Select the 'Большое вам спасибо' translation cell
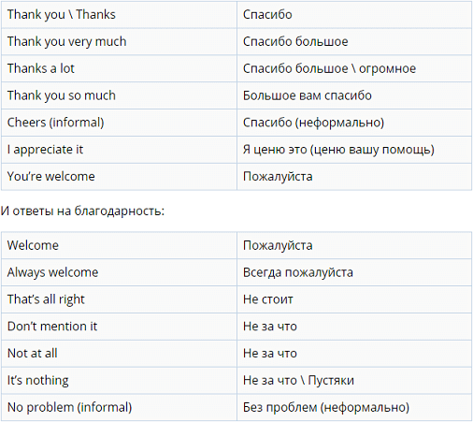473x422 pixels. [354, 95]
